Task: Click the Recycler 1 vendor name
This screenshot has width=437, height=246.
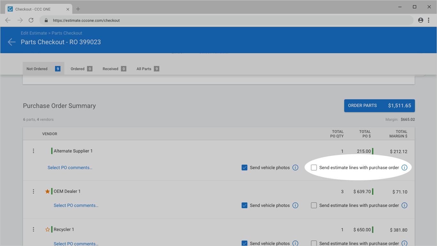Action: click(64, 229)
